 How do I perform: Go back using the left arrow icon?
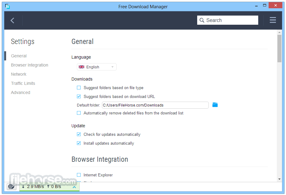[13, 20]
